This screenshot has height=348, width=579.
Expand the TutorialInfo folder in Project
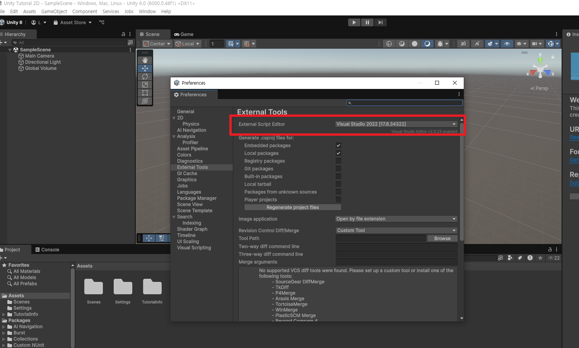[x=4, y=314]
